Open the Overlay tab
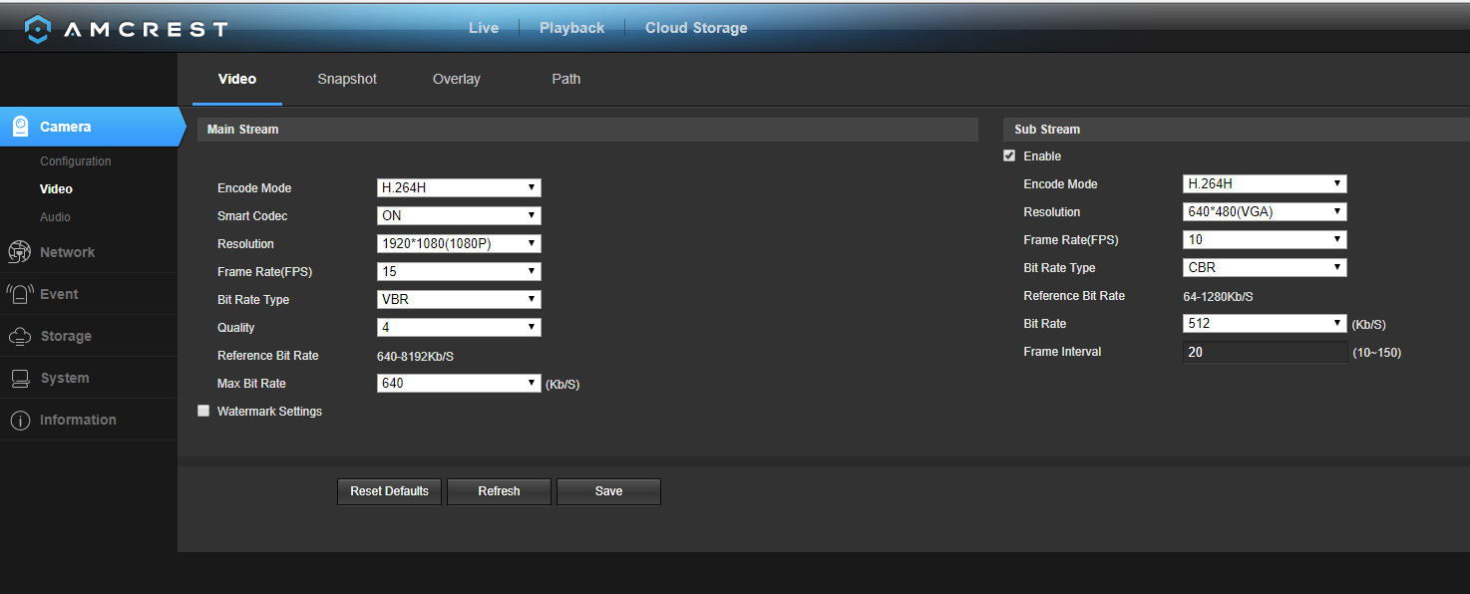The height and width of the screenshot is (594, 1470). 457,79
